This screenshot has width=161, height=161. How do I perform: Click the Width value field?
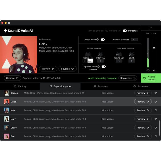132,61
